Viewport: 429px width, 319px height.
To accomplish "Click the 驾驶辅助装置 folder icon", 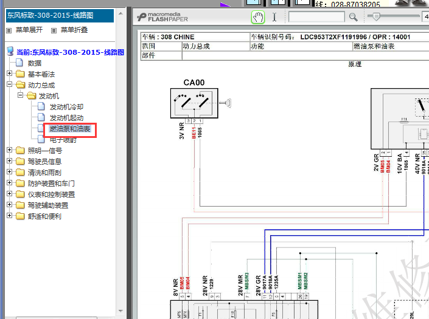I will click(x=20, y=205).
